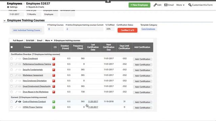
Task: Click the pencil icon for New Employee Orientation
Action: tap(16, 81)
